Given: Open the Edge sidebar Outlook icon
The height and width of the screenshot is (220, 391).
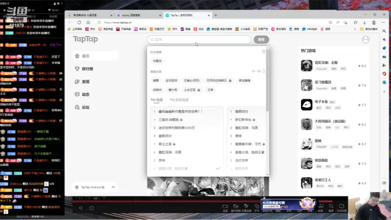Looking at the screenshot, I should click(x=384, y=82).
